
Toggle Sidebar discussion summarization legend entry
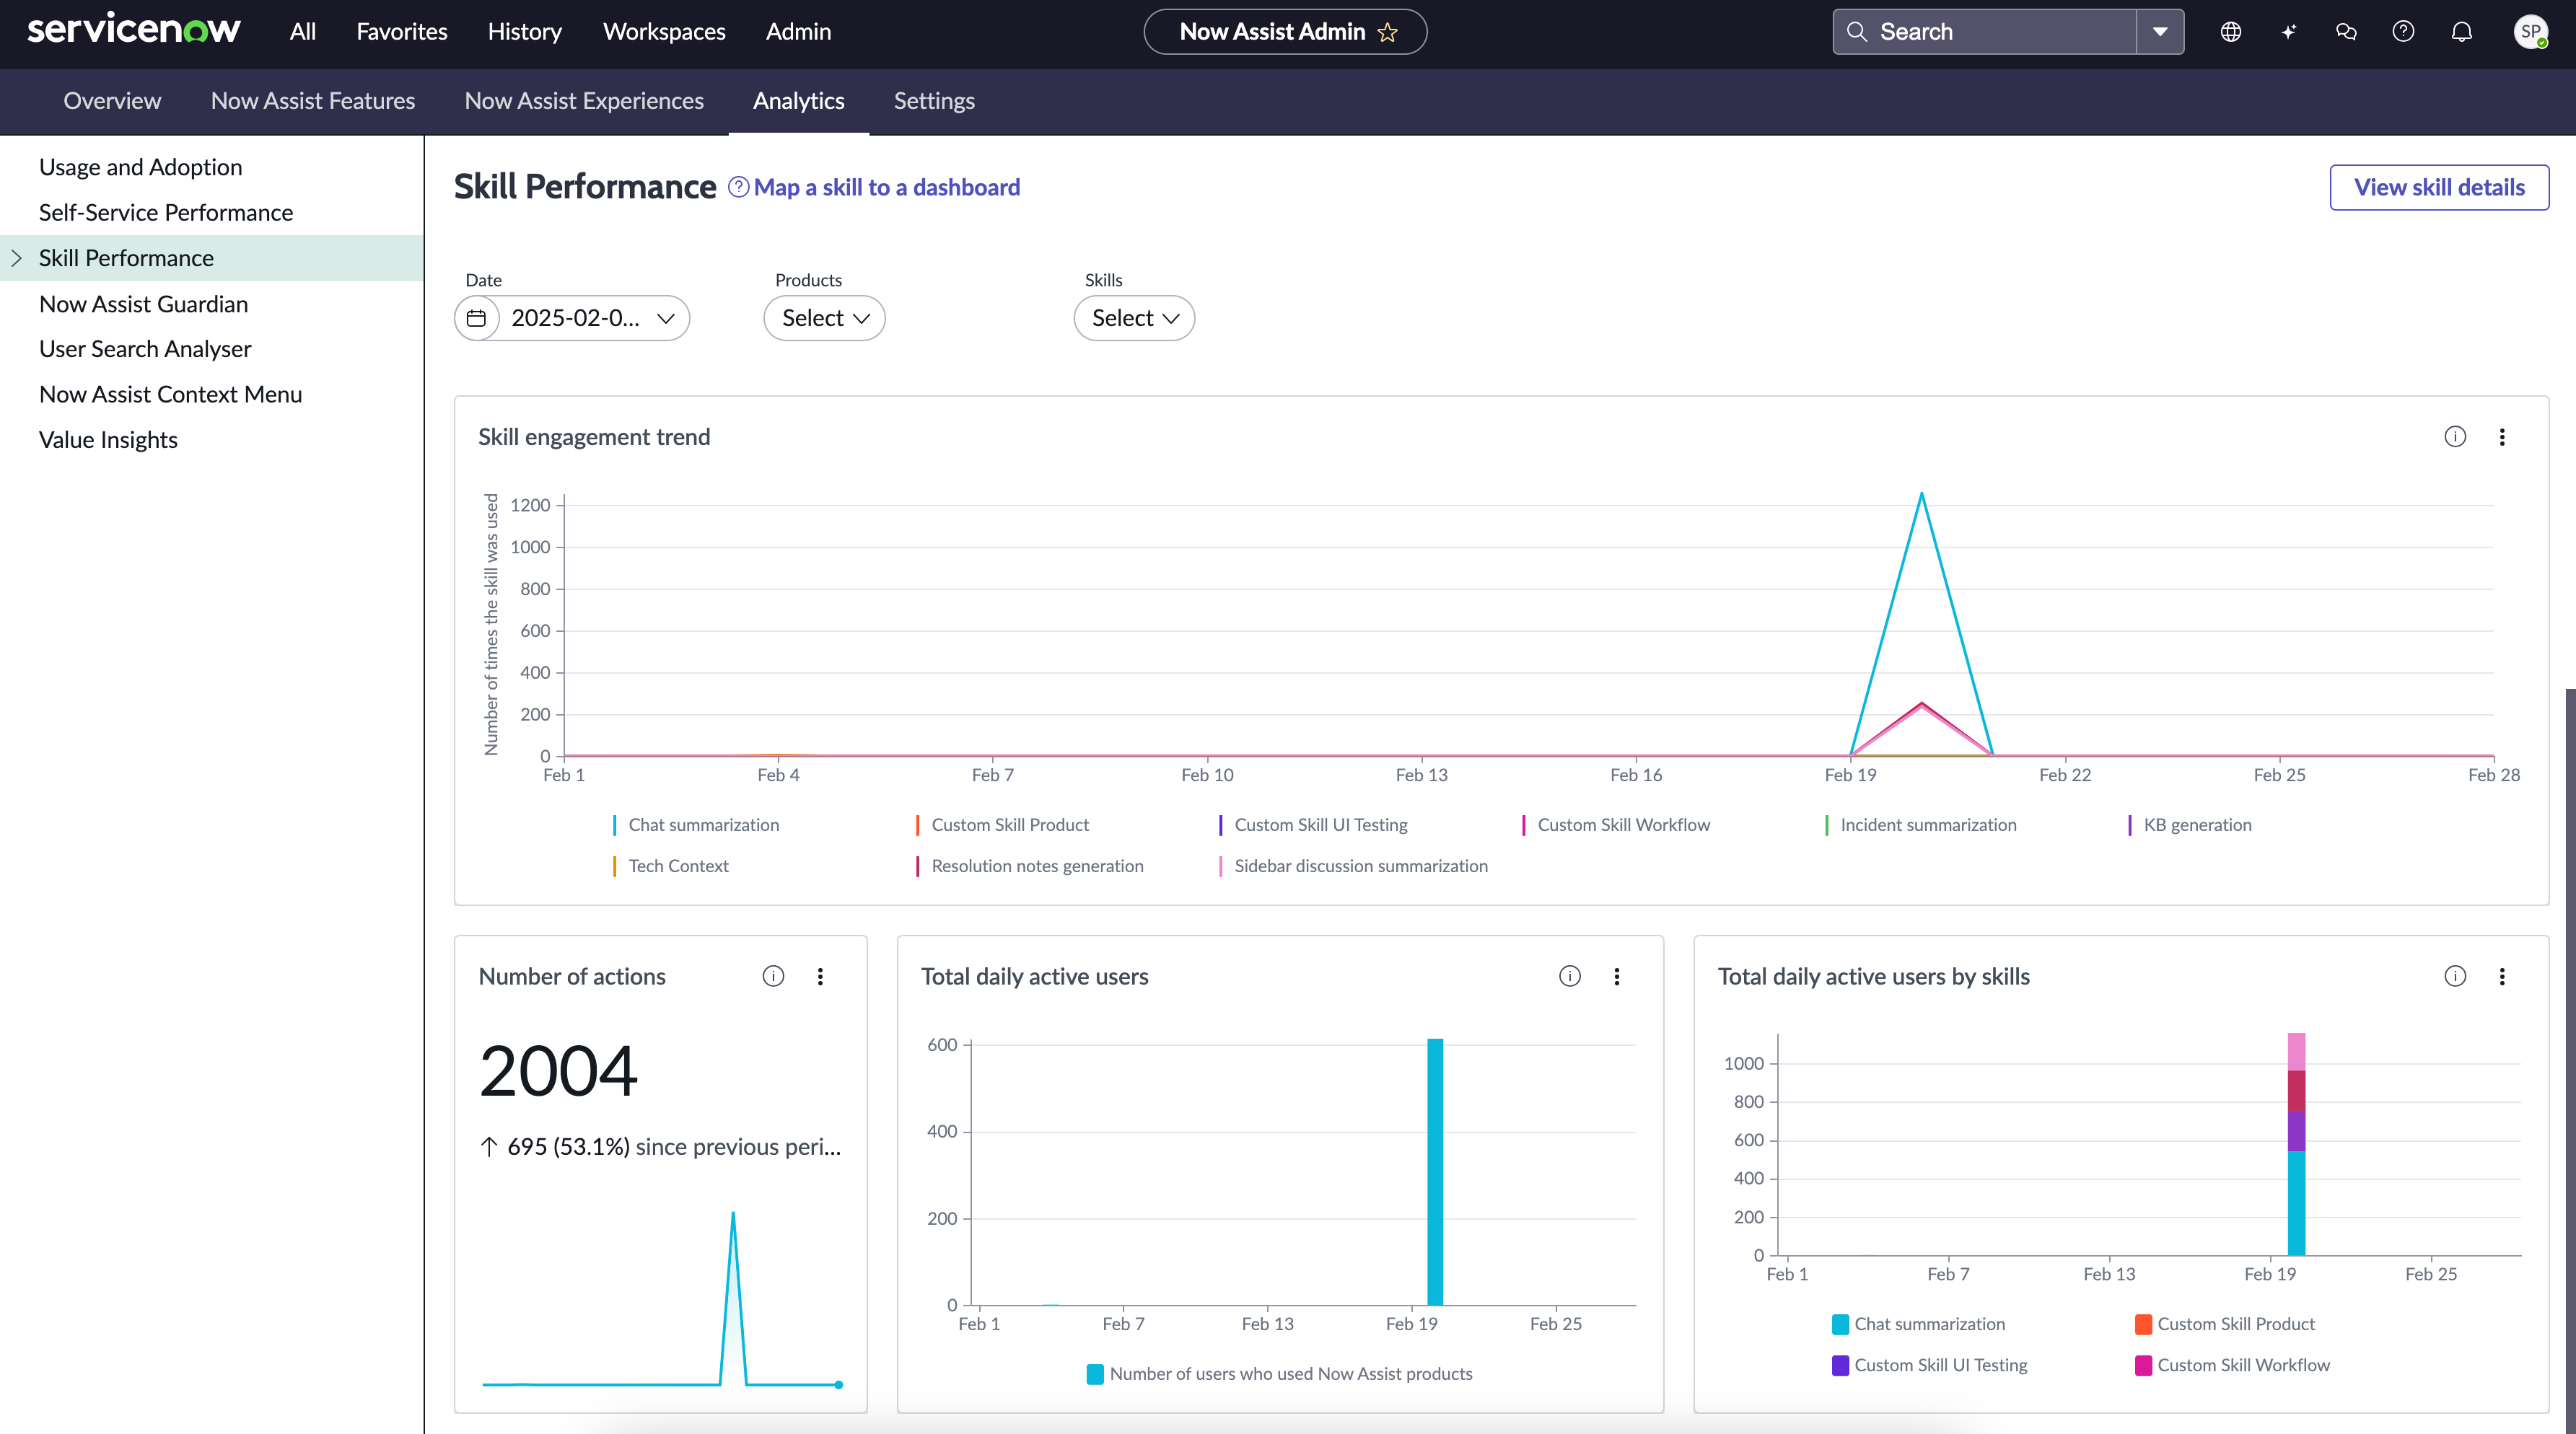coord(1354,866)
